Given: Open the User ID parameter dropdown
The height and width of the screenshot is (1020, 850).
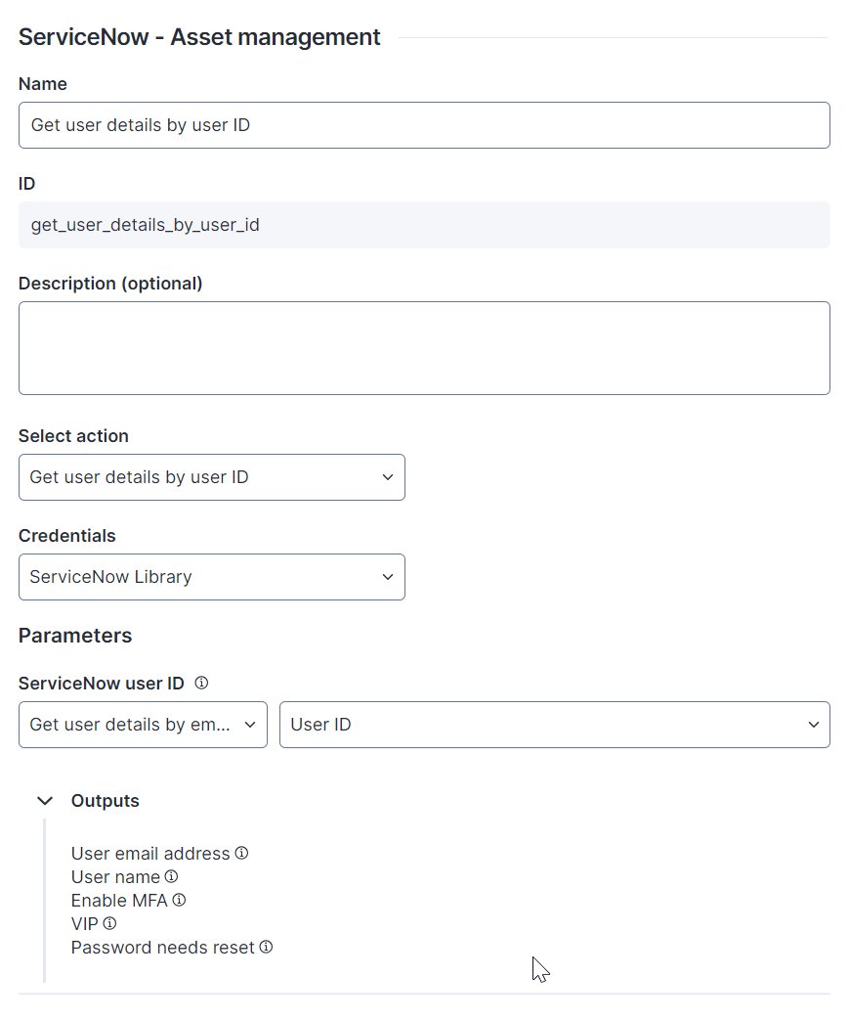Looking at the screenshot, I should click(x=555, y=725).
